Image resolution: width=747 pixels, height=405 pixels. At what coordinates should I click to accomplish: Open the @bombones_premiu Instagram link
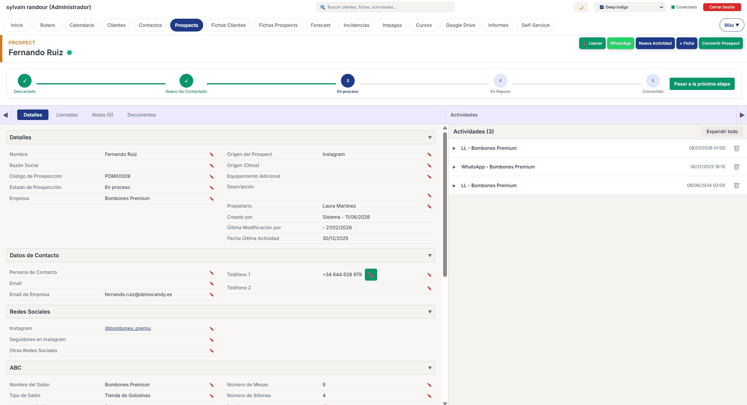point(128,328)
